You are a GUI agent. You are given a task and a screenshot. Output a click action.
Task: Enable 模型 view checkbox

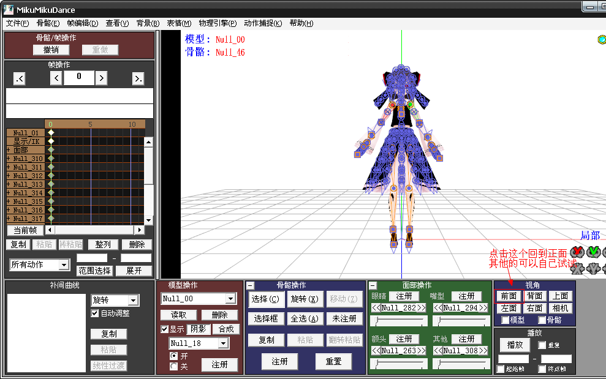click(x=505, y=320)
